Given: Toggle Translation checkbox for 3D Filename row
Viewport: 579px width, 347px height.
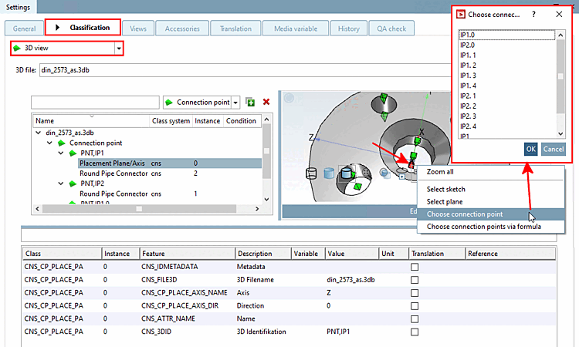Looking at the screenshot, I should click(416, 279).
